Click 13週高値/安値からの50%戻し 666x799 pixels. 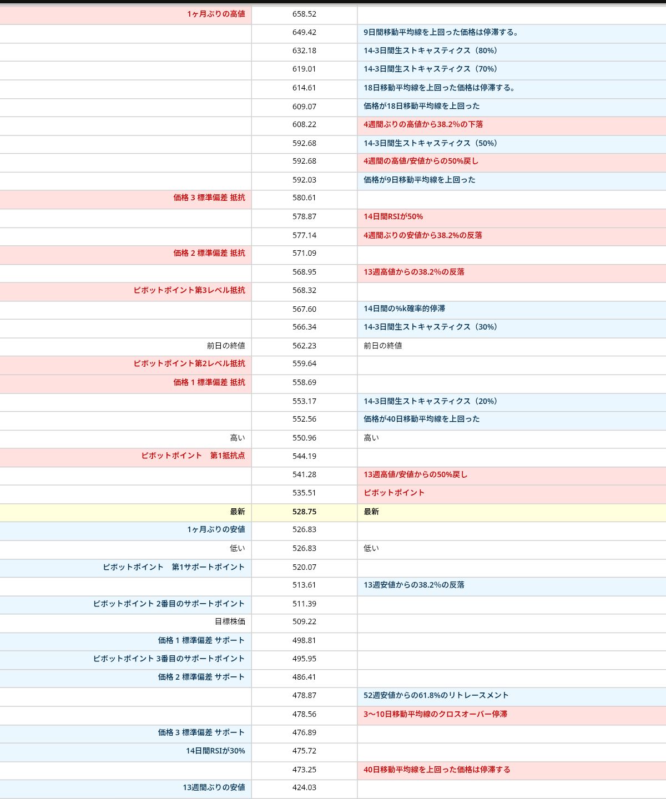416,474
